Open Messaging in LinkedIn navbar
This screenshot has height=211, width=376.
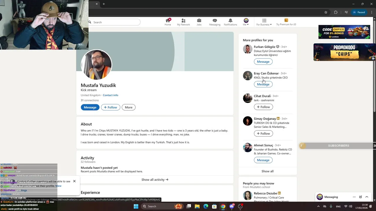[215, 22]
